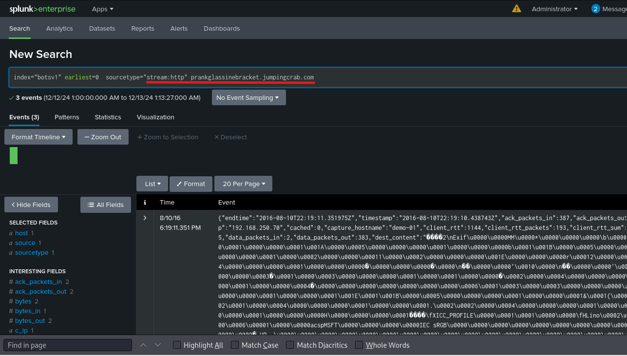Click the Find in page input
This screenshot has height=356, width=627.
[x=68, y=345]
